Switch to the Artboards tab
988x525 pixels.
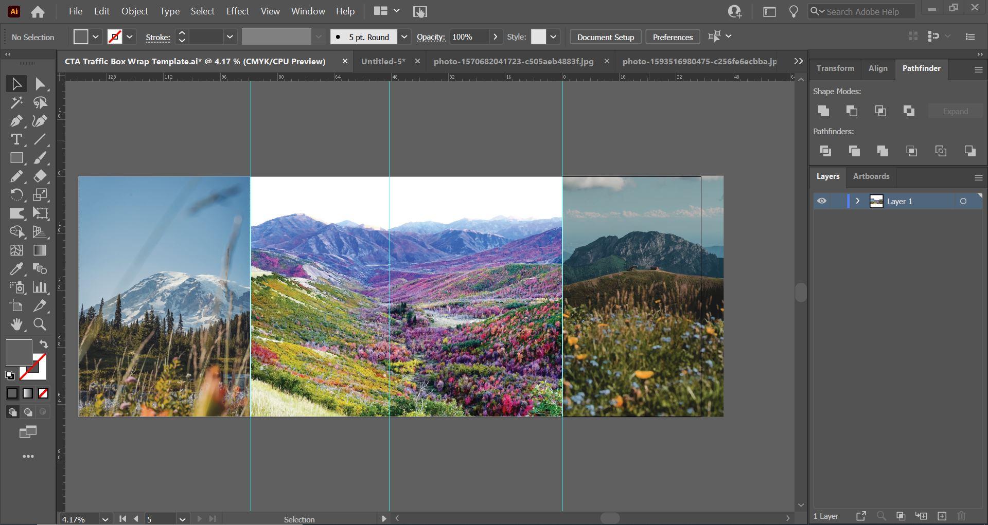coord(871,176)
